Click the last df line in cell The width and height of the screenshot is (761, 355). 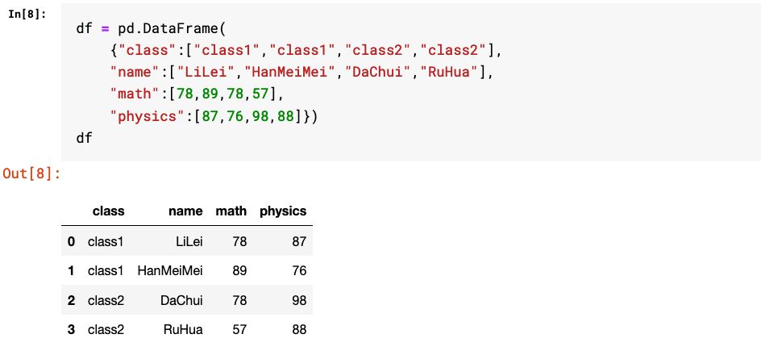click(x=84, y=138)
